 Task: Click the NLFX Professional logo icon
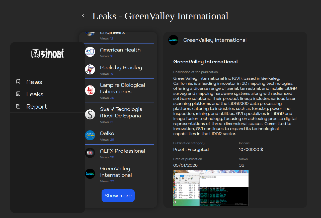[90, 153]
